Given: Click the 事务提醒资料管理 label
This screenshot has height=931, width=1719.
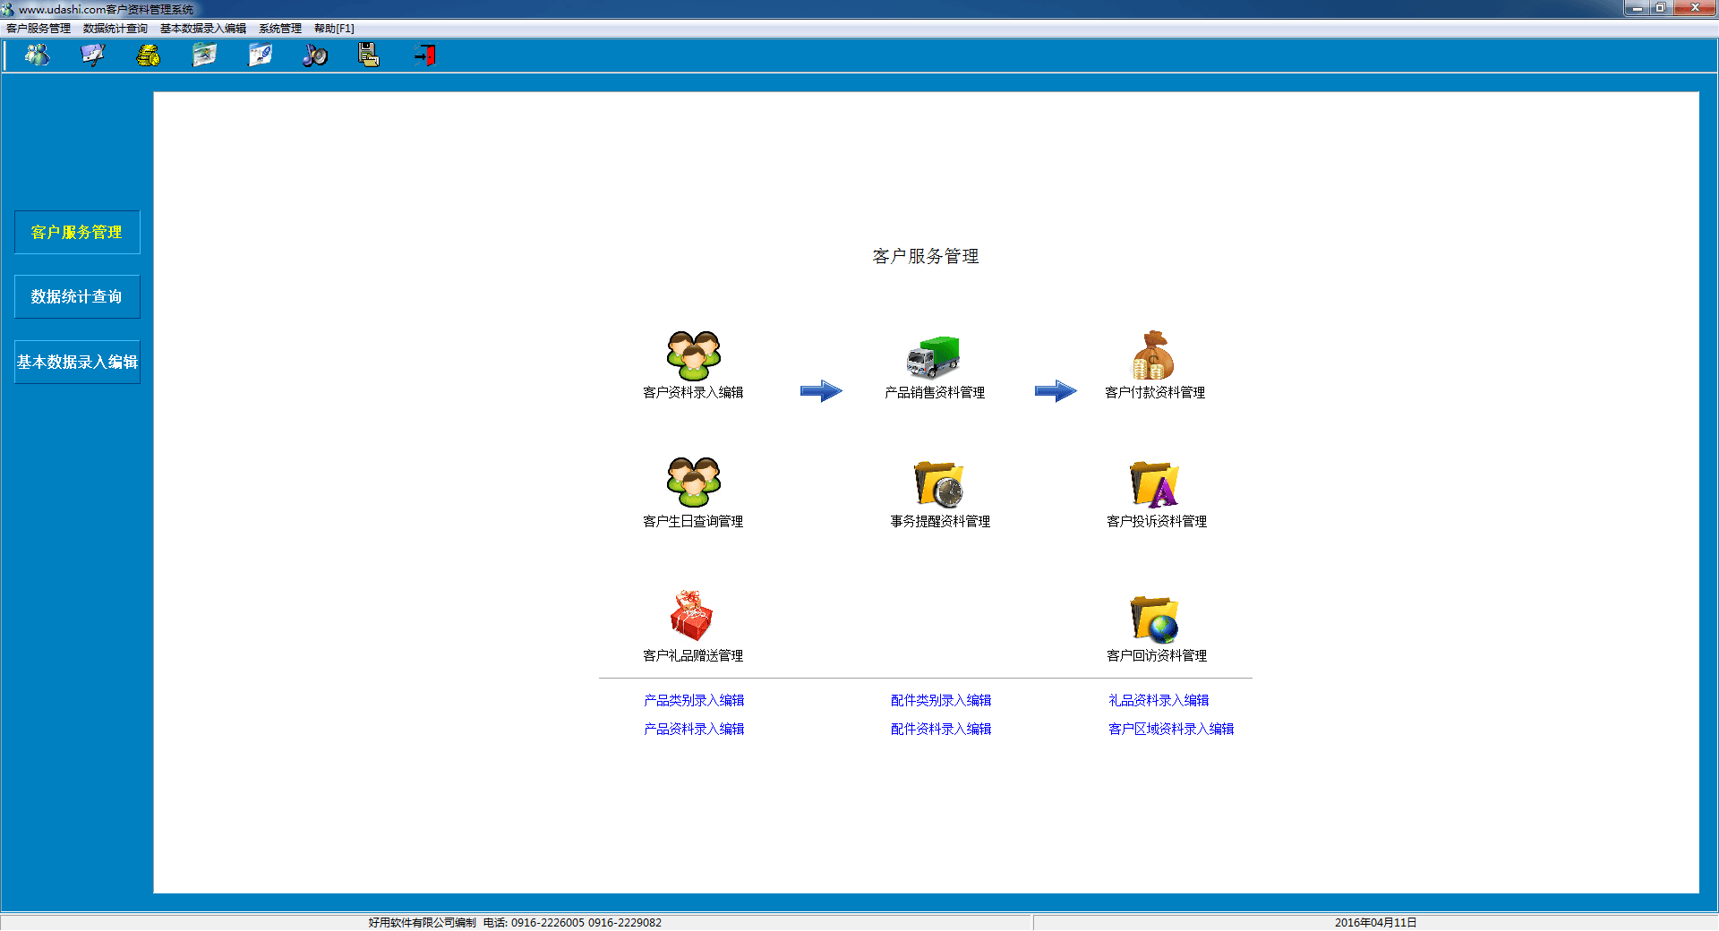Looking at the screenshot, I should pos(940,521).
